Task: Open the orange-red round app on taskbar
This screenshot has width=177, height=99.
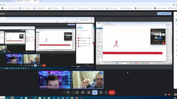Action: pos(77,98)
